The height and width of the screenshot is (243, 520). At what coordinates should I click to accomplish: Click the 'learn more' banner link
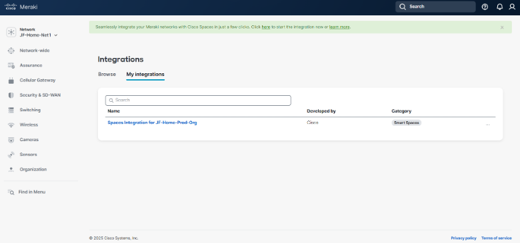(x=339, y=27)
